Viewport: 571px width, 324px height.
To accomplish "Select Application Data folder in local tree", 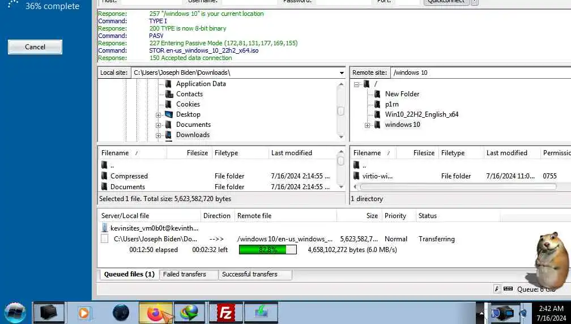I will (201, 84).
